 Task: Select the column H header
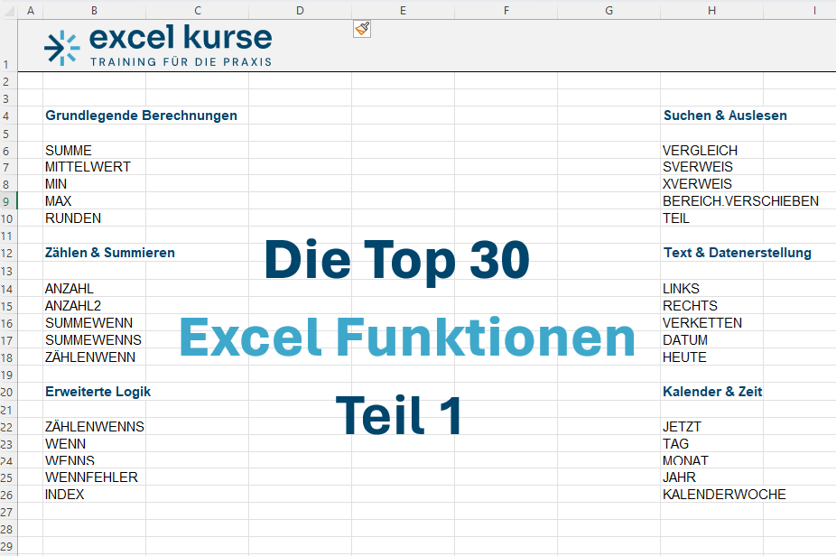[x=711, y=10]
